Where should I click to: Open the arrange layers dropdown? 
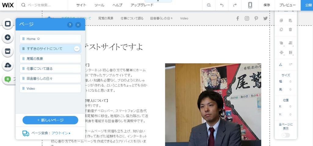pos(282,43)
